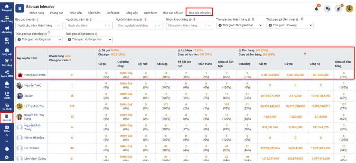Expand the Thời gian gọi điện thoại dropdown
The width and height of the screenshot is (356, 163).
tap(290, 25)
